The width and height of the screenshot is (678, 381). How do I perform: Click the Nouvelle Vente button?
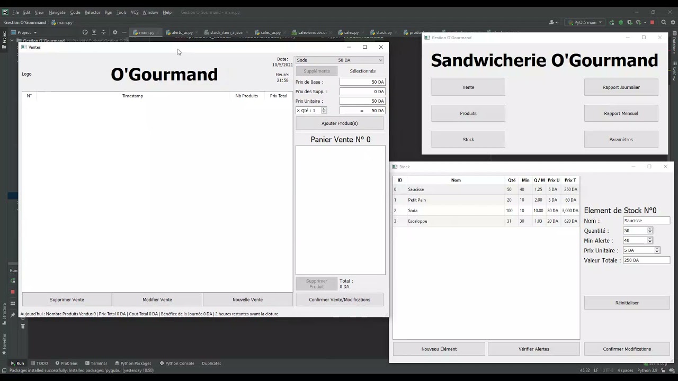pos(247,300)
